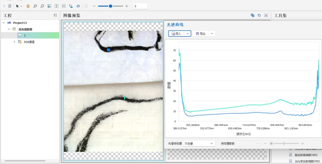Click the reset icon in 图像预览 header
The width and height of the screenshot is (322, 164).
pos(259,15)
